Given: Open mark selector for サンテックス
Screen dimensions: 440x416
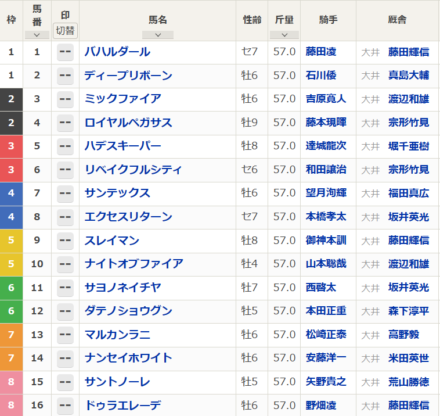Looking at the screenshot, I should tap(65, 193).
